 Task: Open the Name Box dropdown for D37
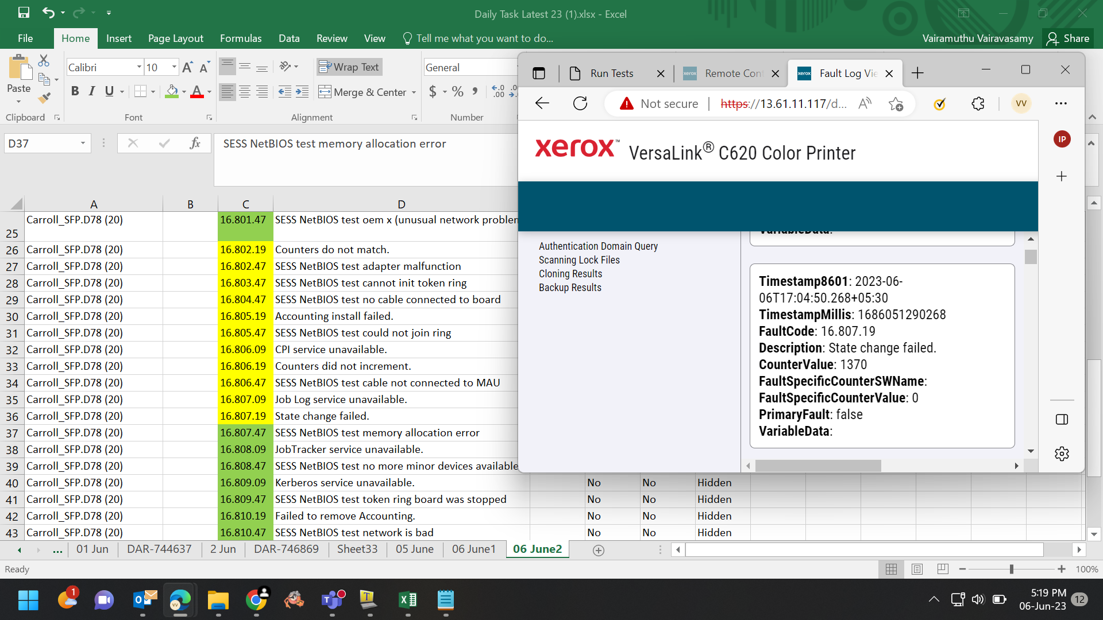(83, 144)
